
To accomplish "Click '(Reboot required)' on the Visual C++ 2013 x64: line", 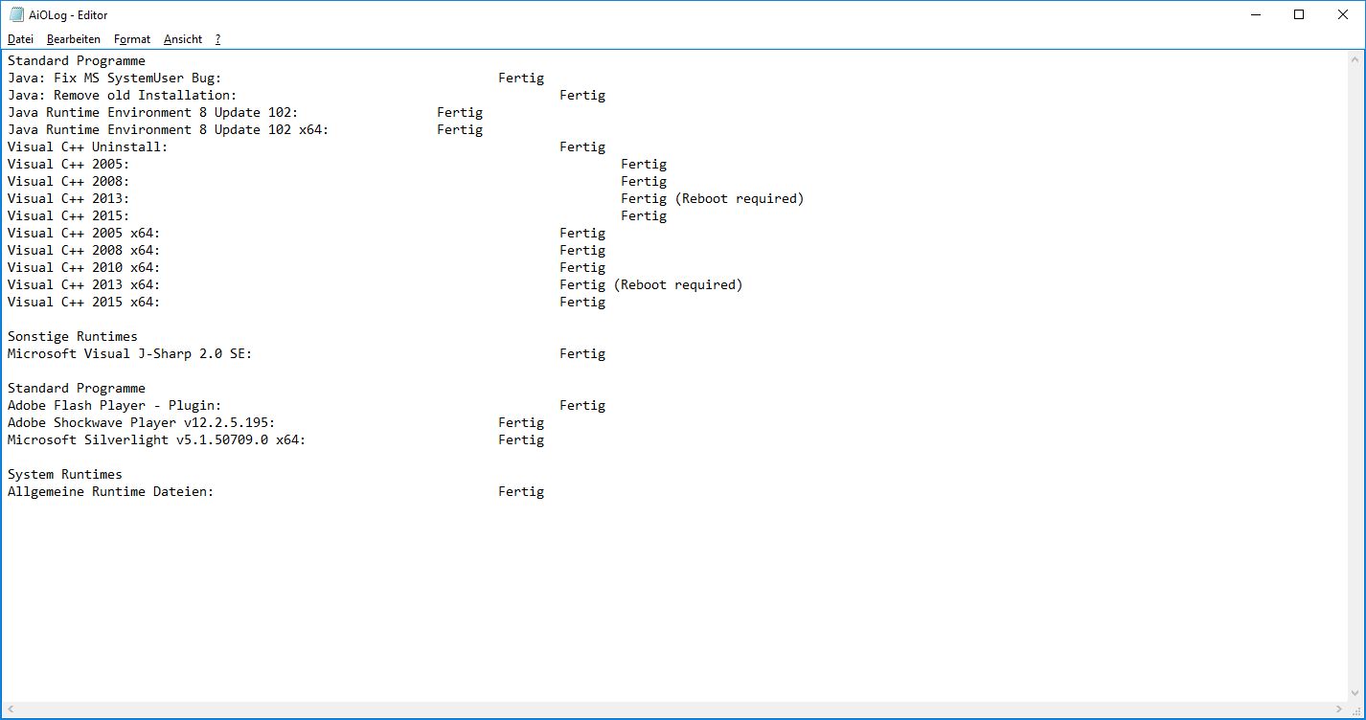I will coord(678,285).
